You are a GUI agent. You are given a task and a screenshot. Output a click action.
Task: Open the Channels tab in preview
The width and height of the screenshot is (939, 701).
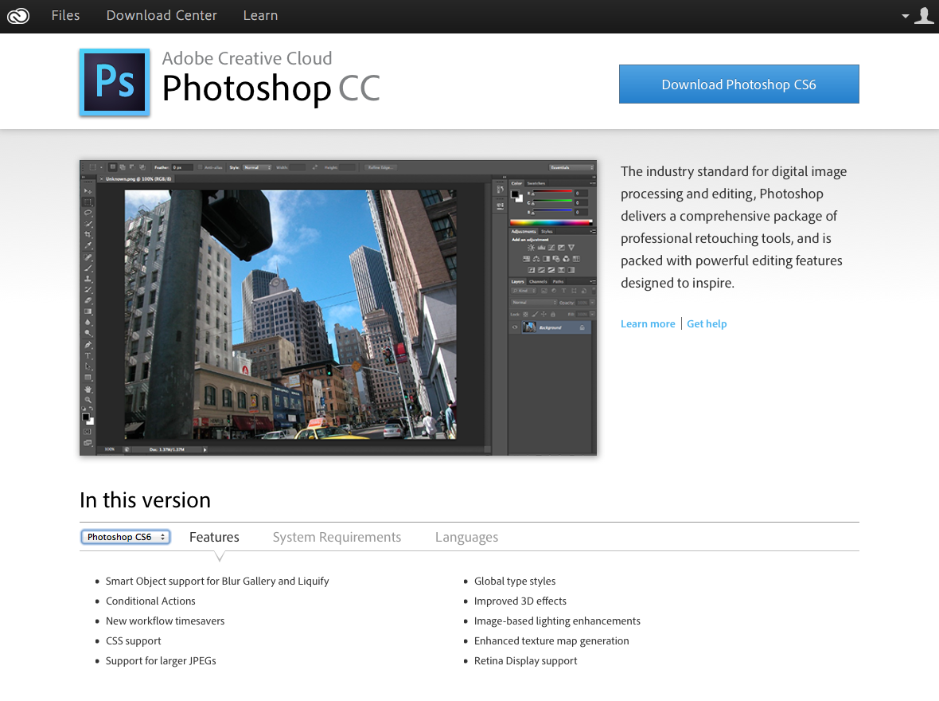(x=538, y=282)
